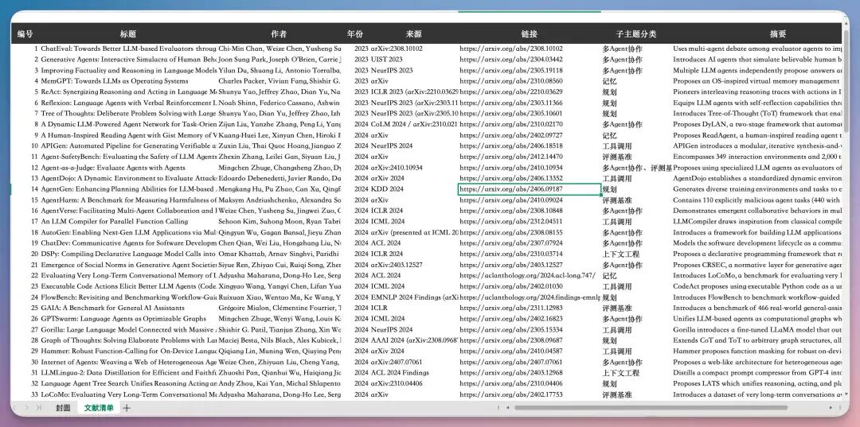
Task: Select the source cell starting 'CoLM 2024'
Action: click(414, 124)
